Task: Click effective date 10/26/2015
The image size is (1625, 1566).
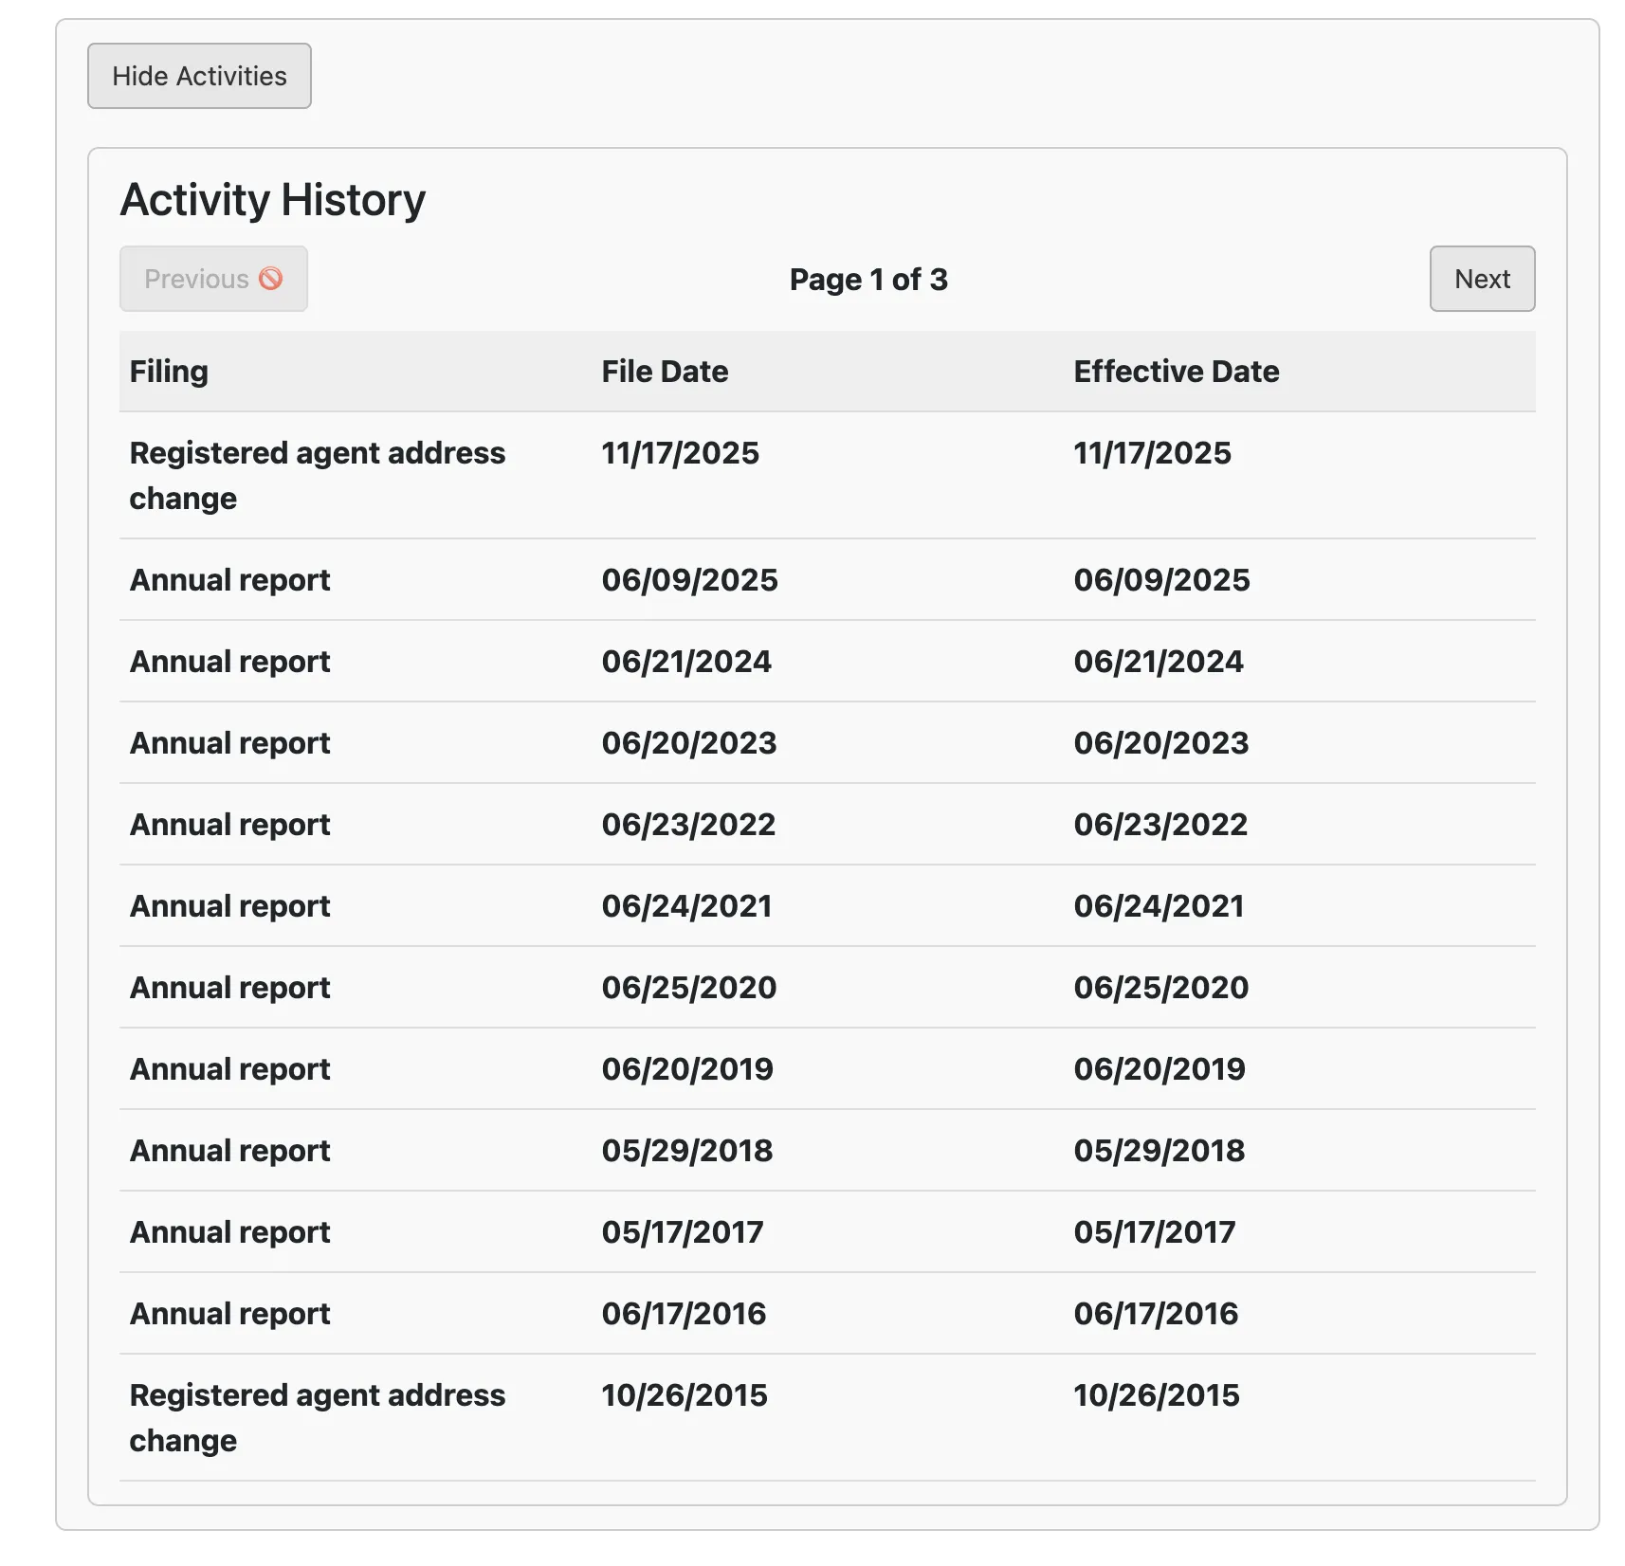Action: (x=1157, y=1395)
